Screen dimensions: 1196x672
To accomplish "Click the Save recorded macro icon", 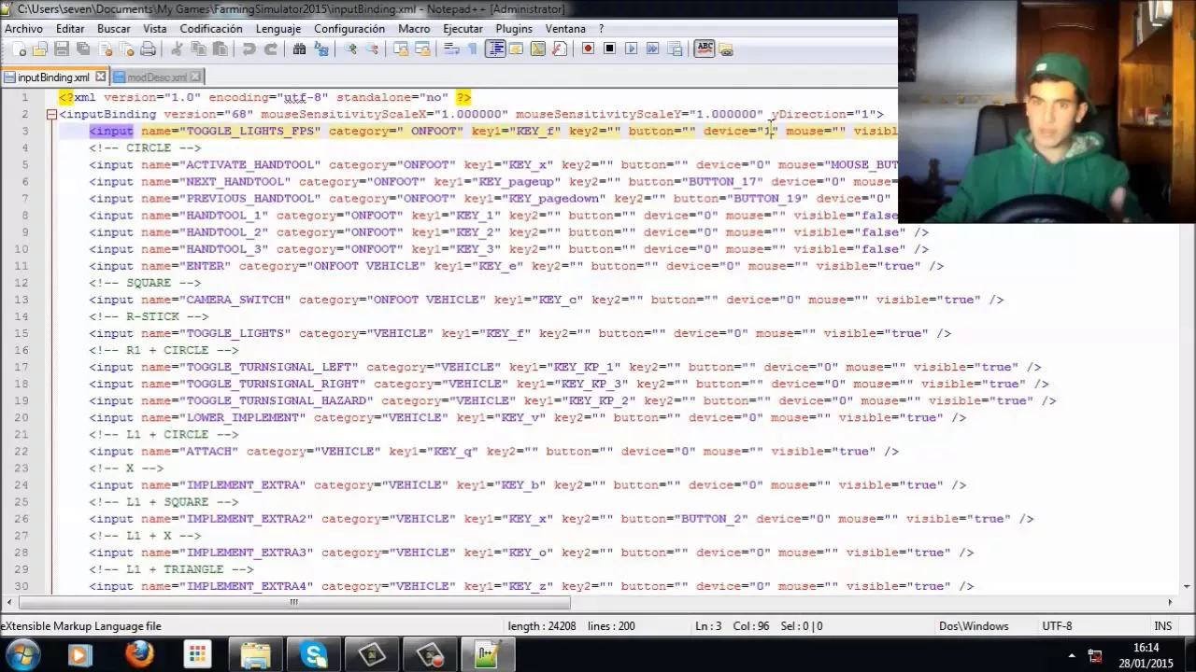I will tap(674, 49).
